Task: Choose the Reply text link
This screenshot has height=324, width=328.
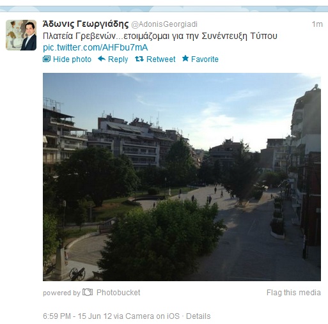Action: point(118,59)
